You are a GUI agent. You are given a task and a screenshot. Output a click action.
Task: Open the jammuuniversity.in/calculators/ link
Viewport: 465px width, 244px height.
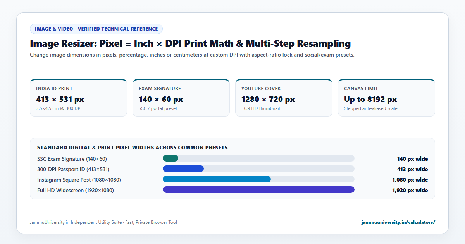(x=398, y=222)
